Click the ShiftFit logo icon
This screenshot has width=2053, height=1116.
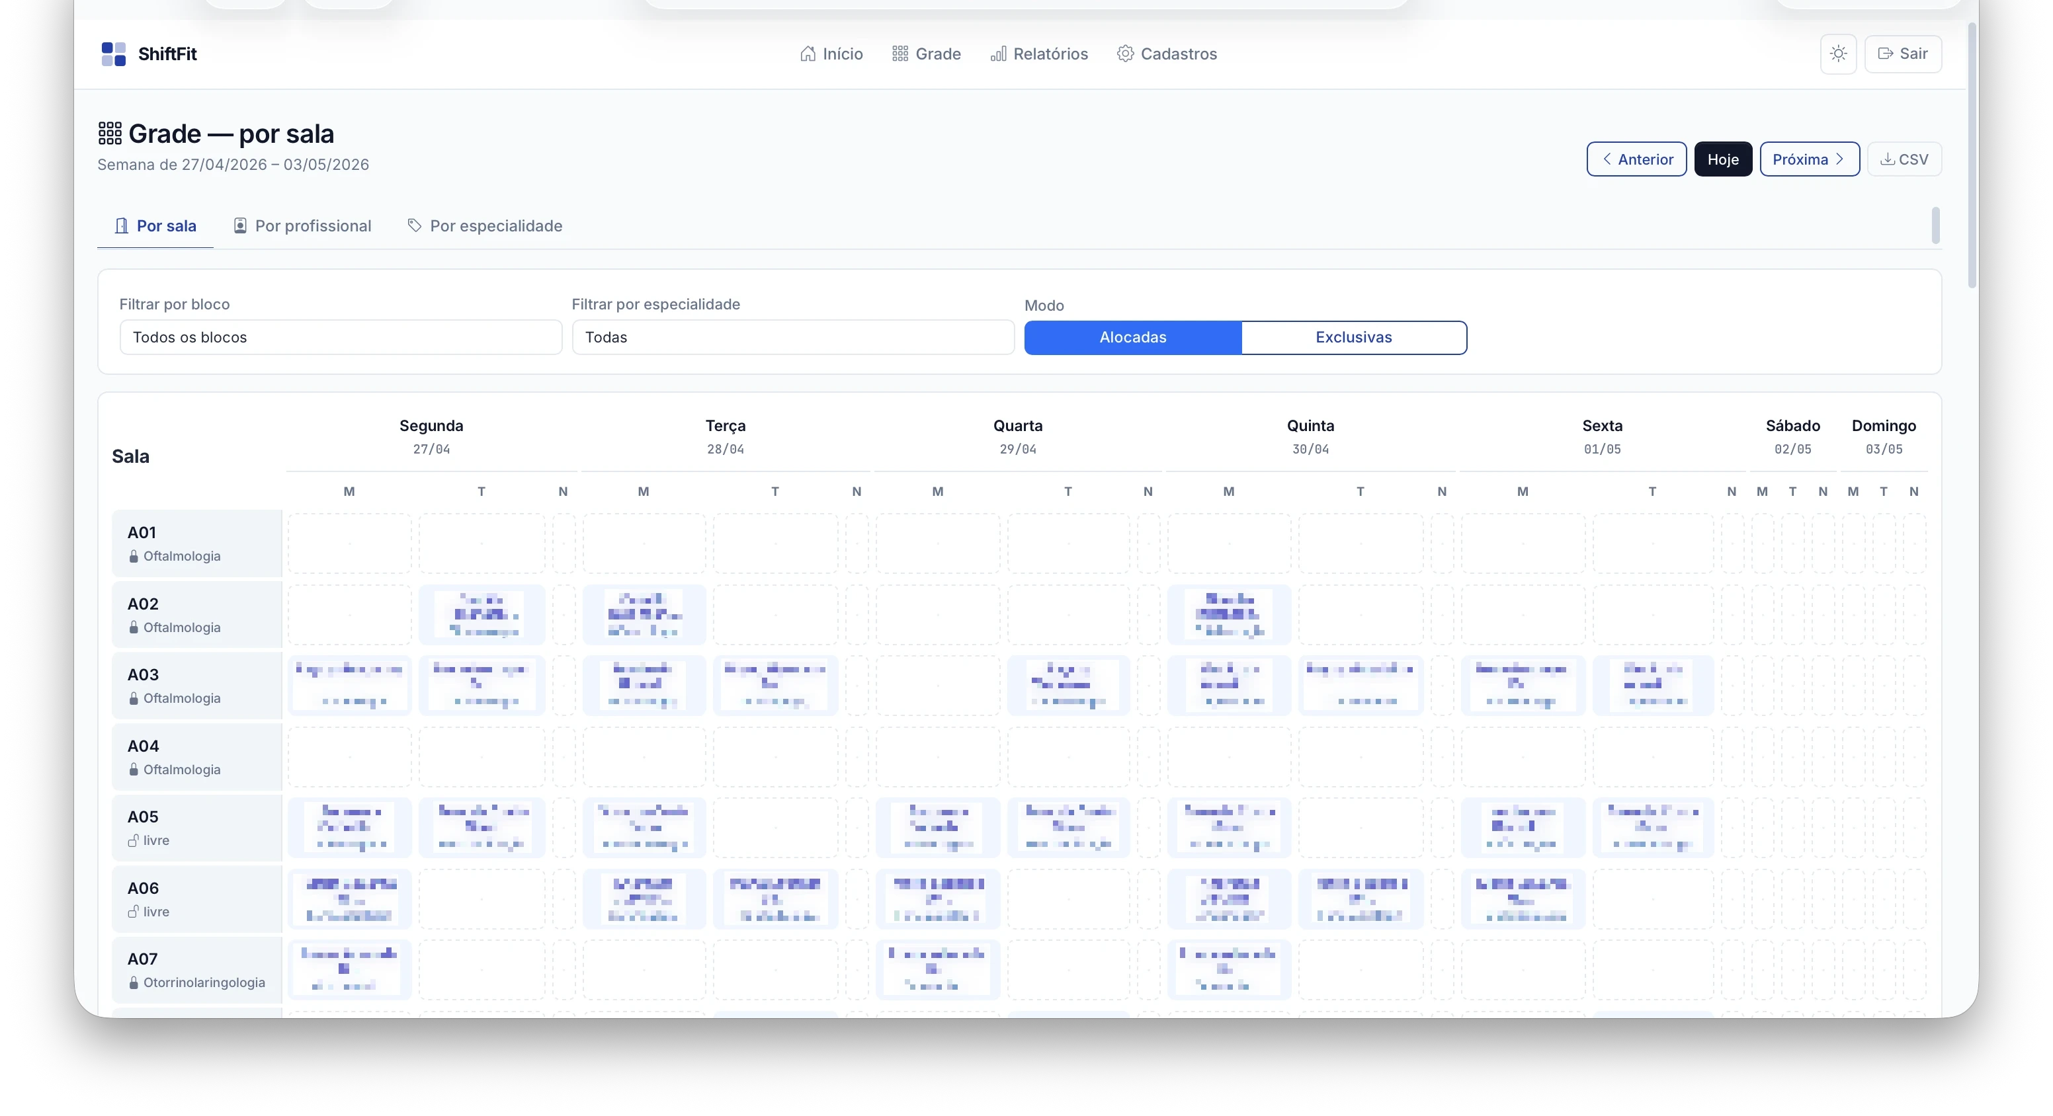pos(113,54)
